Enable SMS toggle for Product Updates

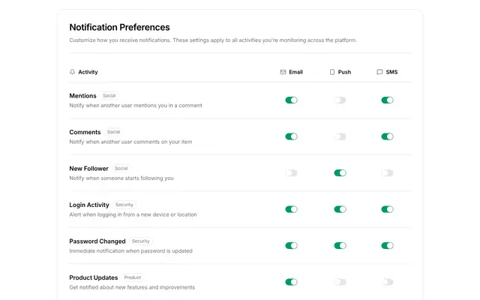tap(387, 282)
